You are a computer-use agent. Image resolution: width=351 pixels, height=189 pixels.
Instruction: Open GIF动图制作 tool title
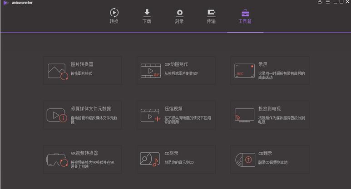(176, 64)
